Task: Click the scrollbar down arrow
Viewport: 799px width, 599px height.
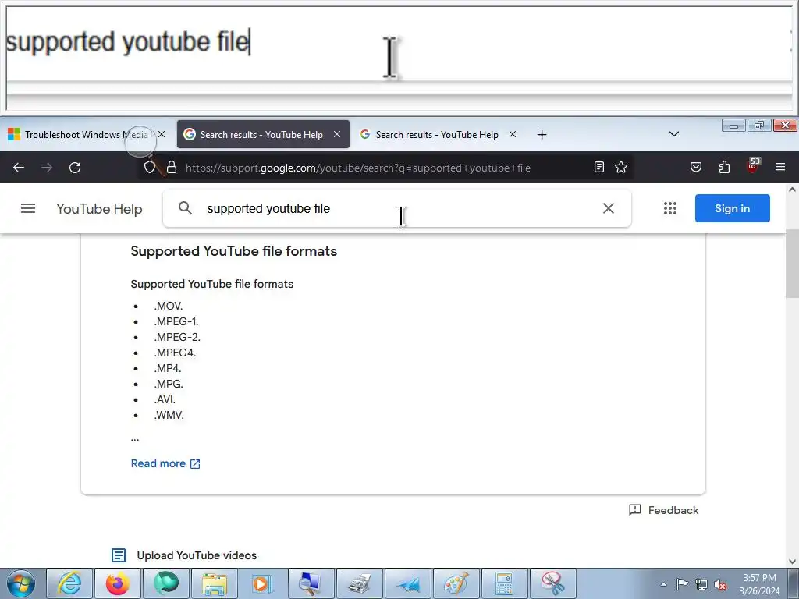Action: 792,562
